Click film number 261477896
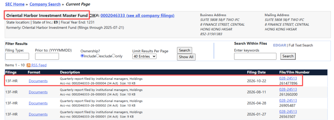 [x=289, y=83]
